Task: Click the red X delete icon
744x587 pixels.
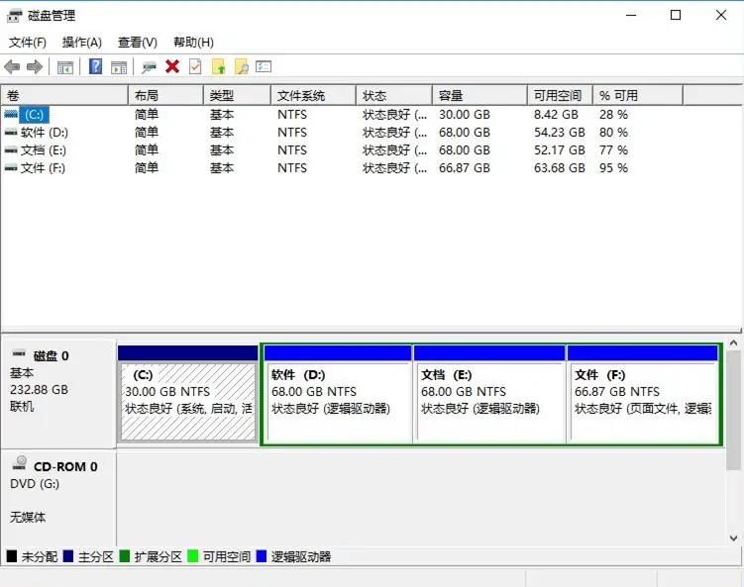Action: click(x=172, y=66)
